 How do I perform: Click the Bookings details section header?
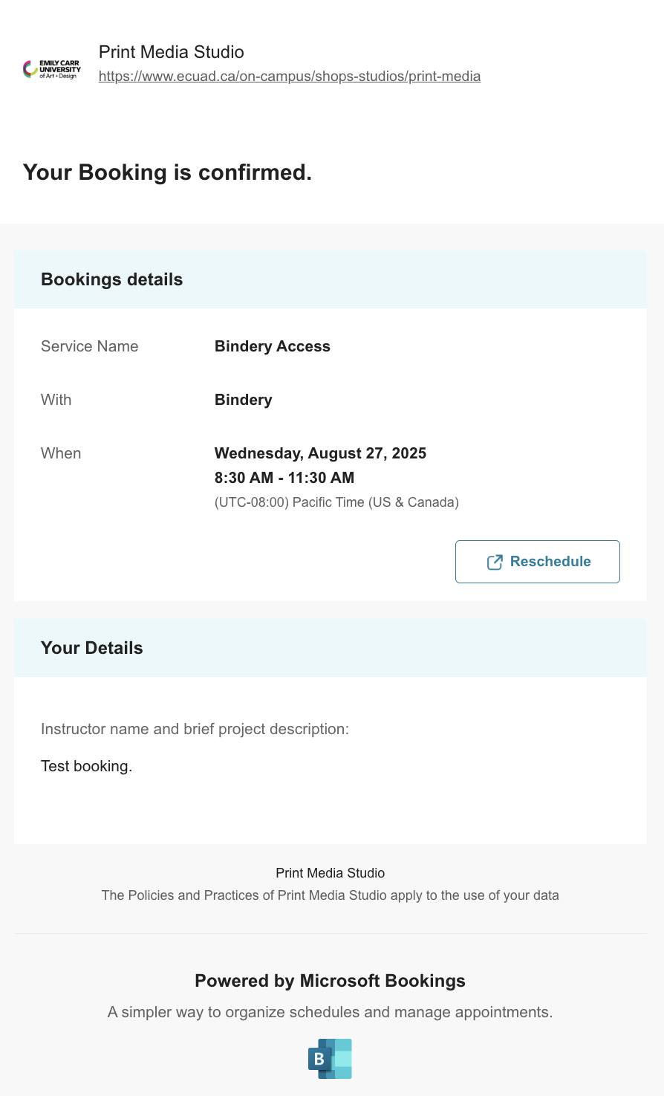pos(111,279)
